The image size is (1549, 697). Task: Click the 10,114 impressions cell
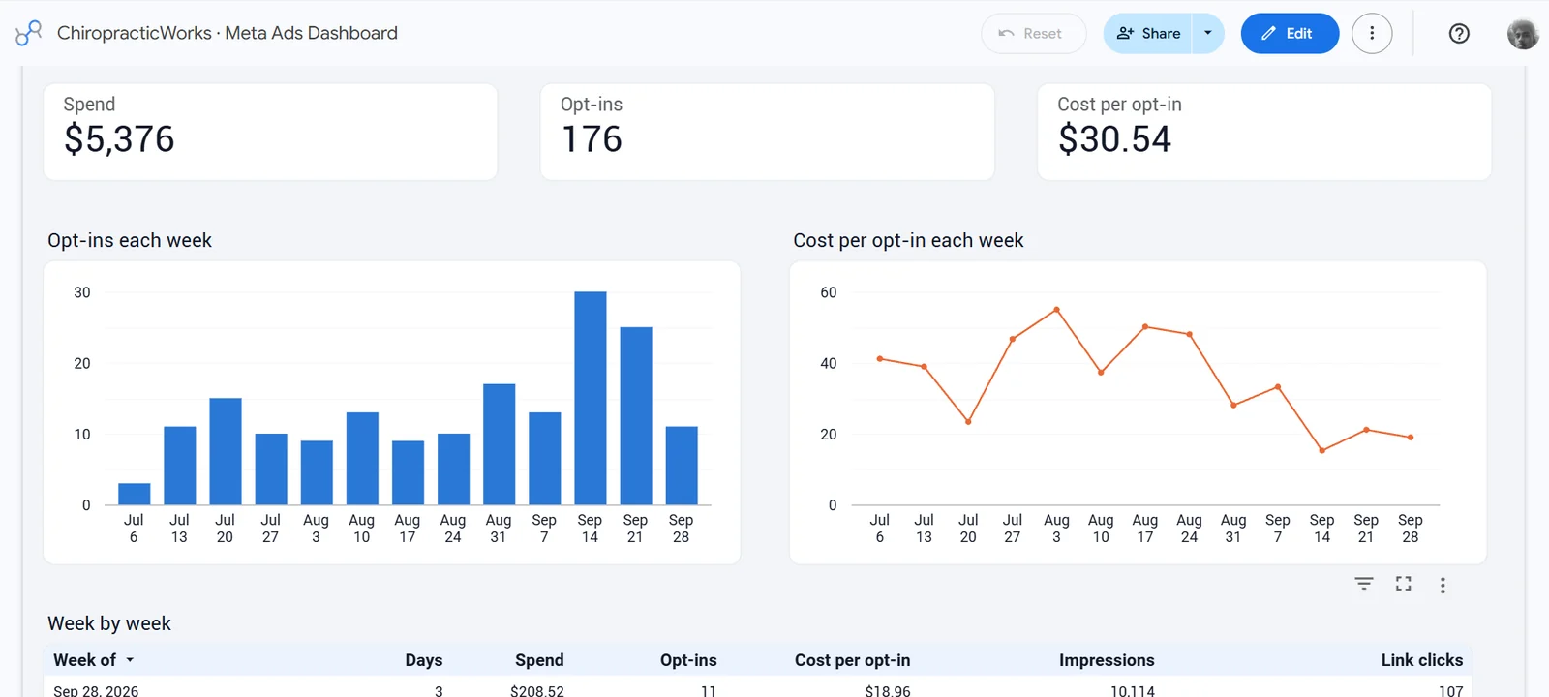[1133, 690]
